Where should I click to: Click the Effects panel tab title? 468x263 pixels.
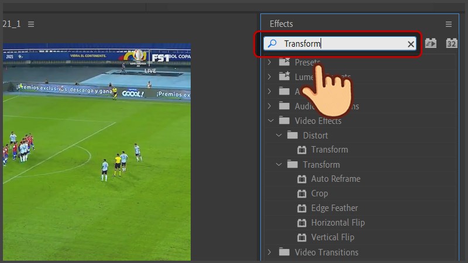[x=281, y=24]
